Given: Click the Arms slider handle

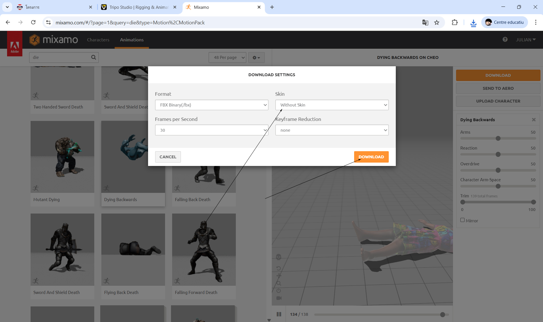Looking at the screenshot, I should coord(498,138).
